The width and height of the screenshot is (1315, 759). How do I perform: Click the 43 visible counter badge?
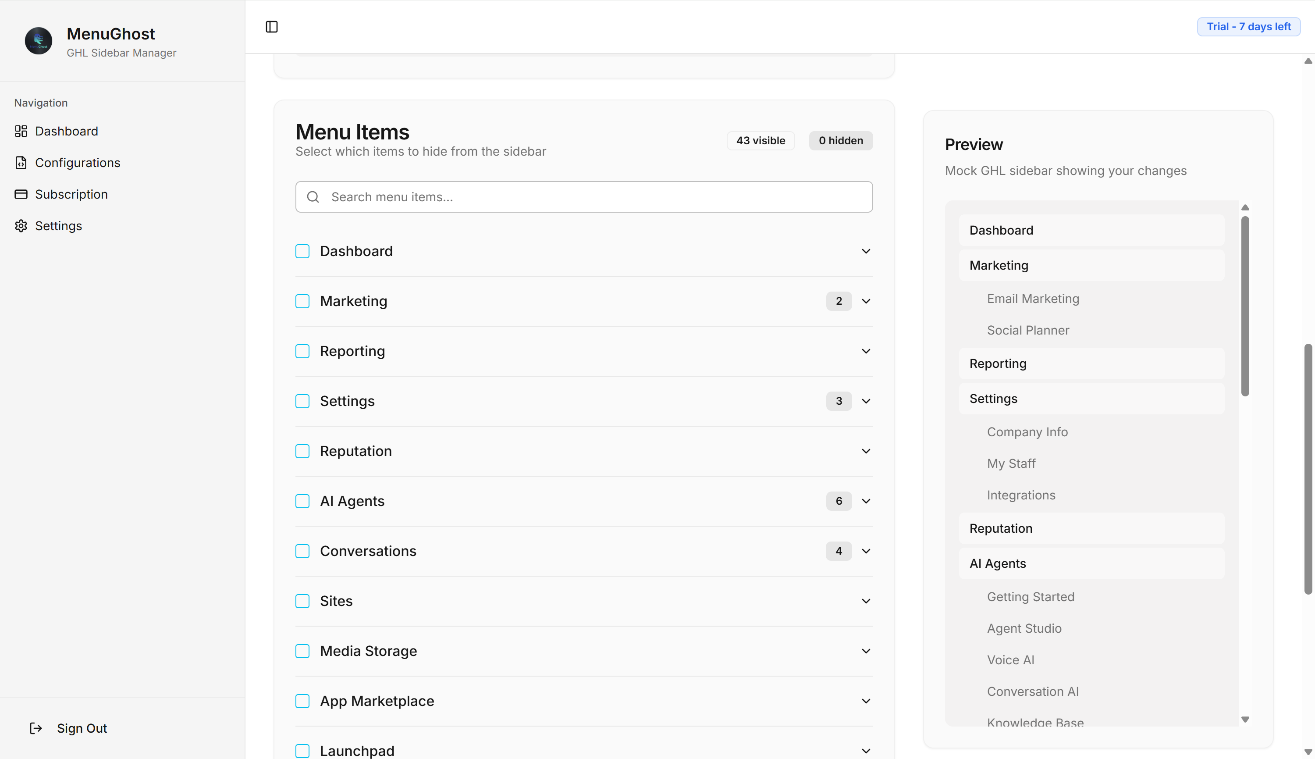[760, 140]
